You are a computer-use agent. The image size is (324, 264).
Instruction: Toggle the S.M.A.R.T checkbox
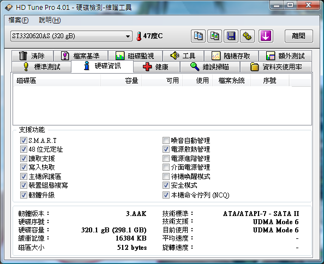click(x=23, y=141)
